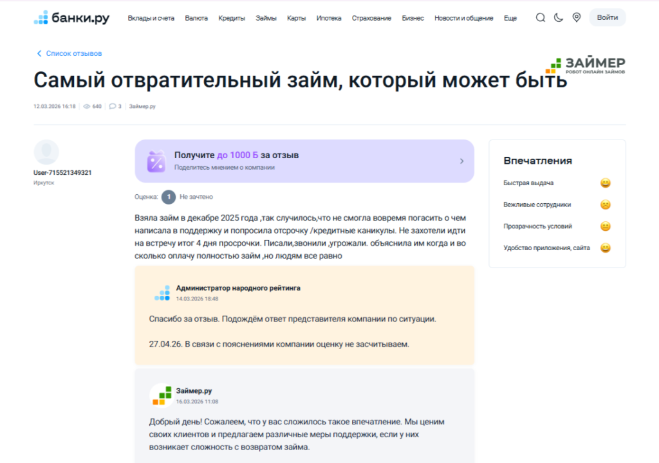Go back via Список отзывов link
Screen dimensions: 659x463
(73, 53)
